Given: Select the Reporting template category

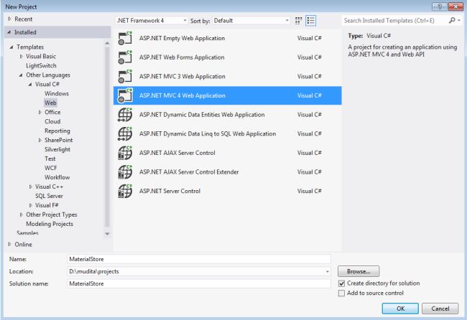Looking at the screenshot, I should click(x=57, y=131).
